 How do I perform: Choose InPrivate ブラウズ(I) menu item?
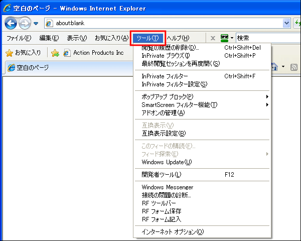(202, 56)
